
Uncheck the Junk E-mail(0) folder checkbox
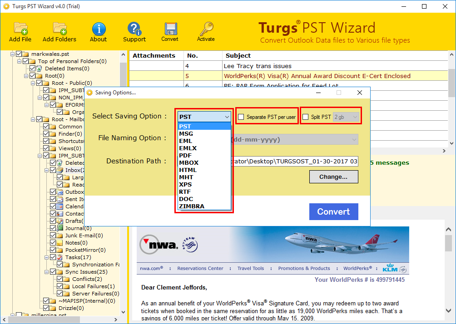tap(53, 236)
